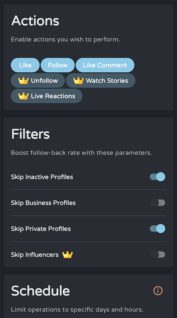177x318 pixels.
Task: Click the crown icon on Unfollow chip
Action: click(23, 81)
